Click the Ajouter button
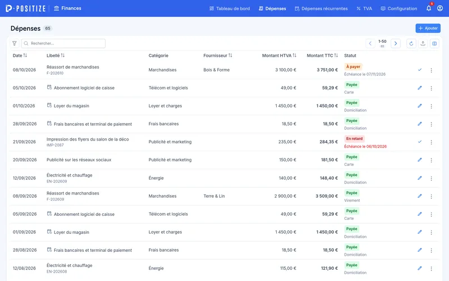The width and height of the screenshot is (449, 281). 428,28
